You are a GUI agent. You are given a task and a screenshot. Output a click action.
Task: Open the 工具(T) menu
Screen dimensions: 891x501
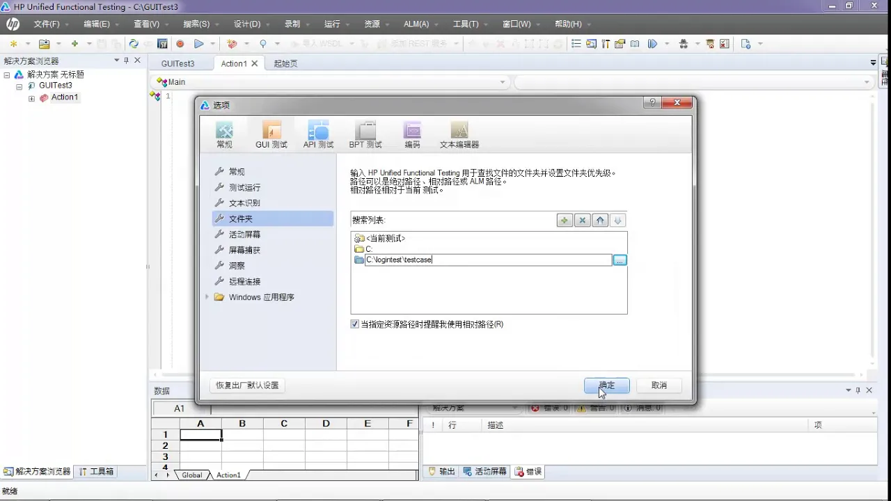[x=466, y=24]
